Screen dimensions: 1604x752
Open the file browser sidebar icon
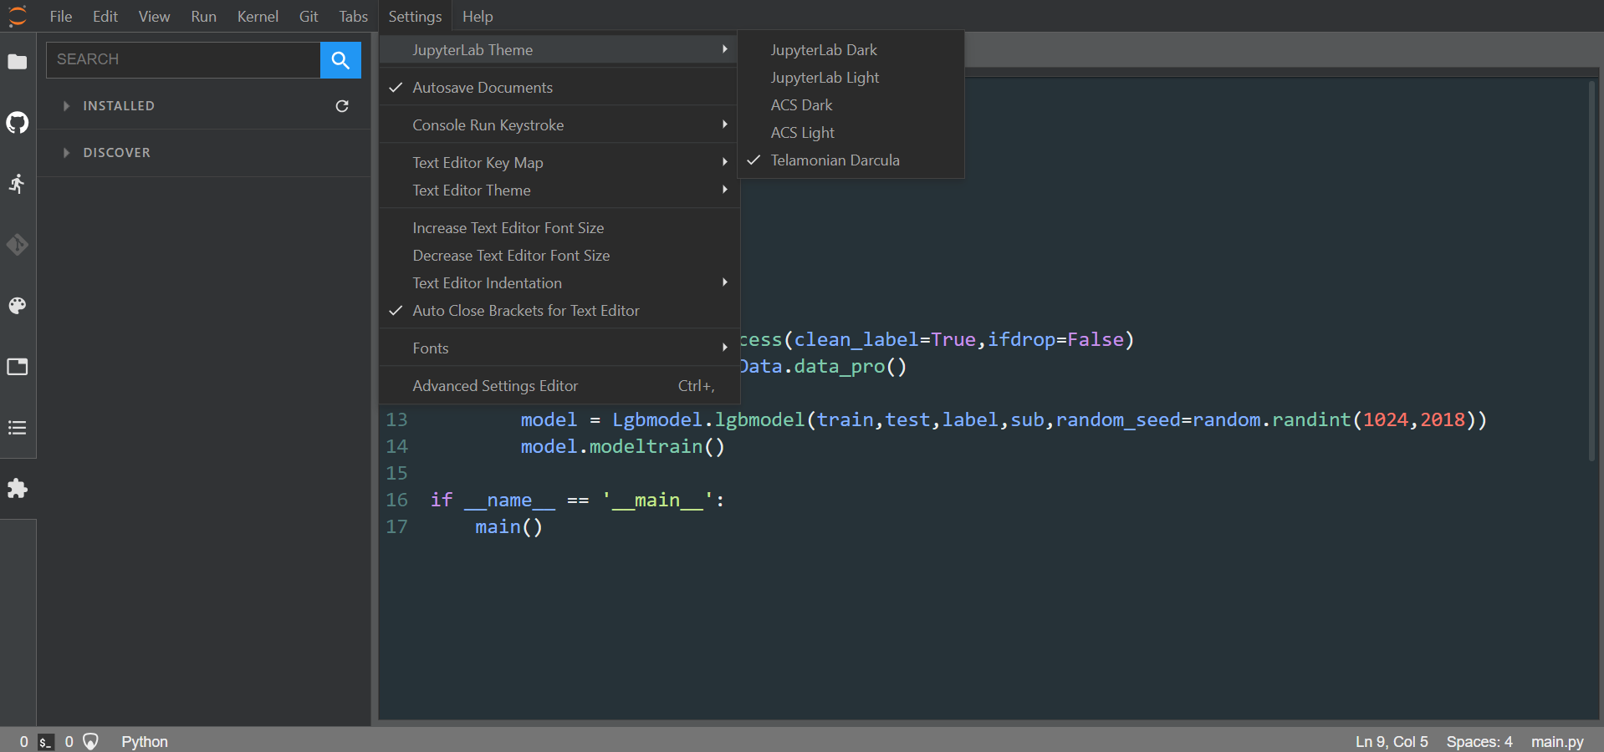click(18, 62)
